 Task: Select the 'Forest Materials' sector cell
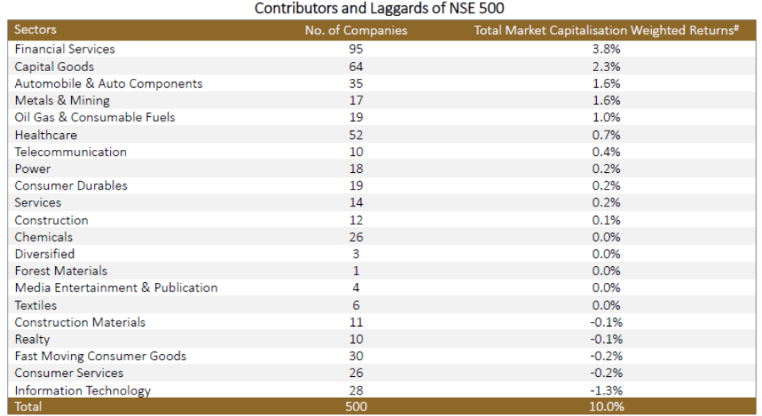pyautogui.click(x=61, y=271)
